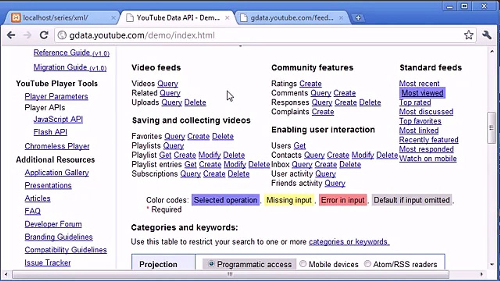Open the Branding Guidelines link
500x281 pixels.
[59, 237]
